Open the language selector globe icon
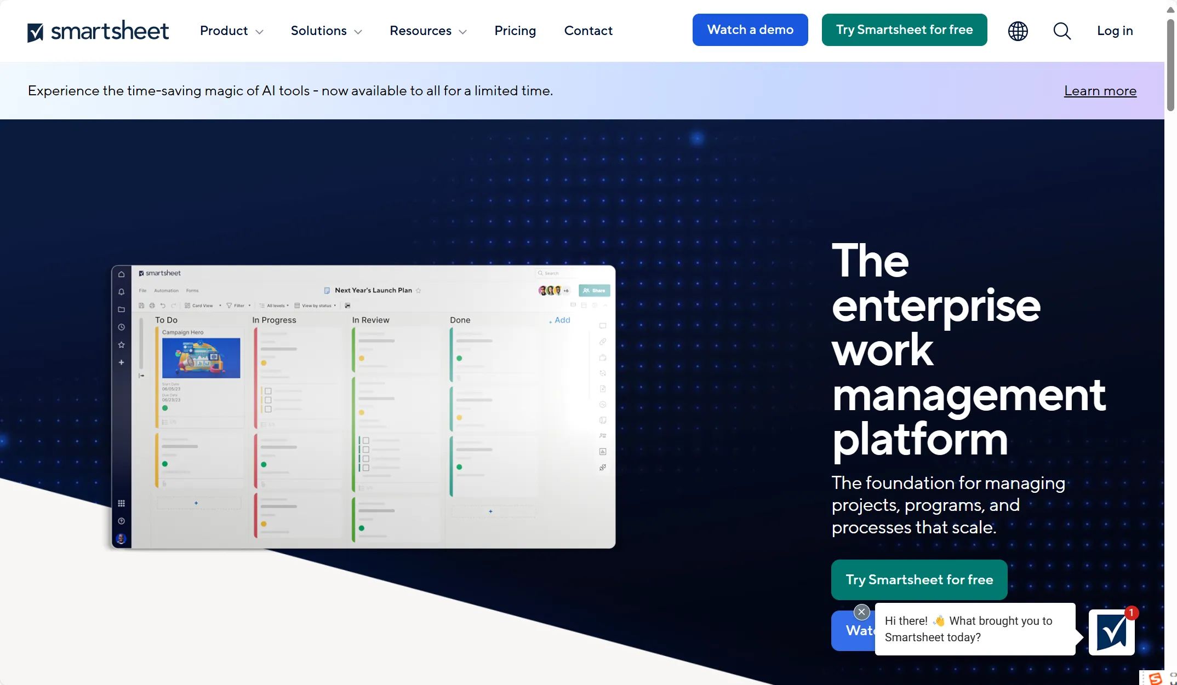The width and height of the screenshot is (1177, 685). 1018,31
